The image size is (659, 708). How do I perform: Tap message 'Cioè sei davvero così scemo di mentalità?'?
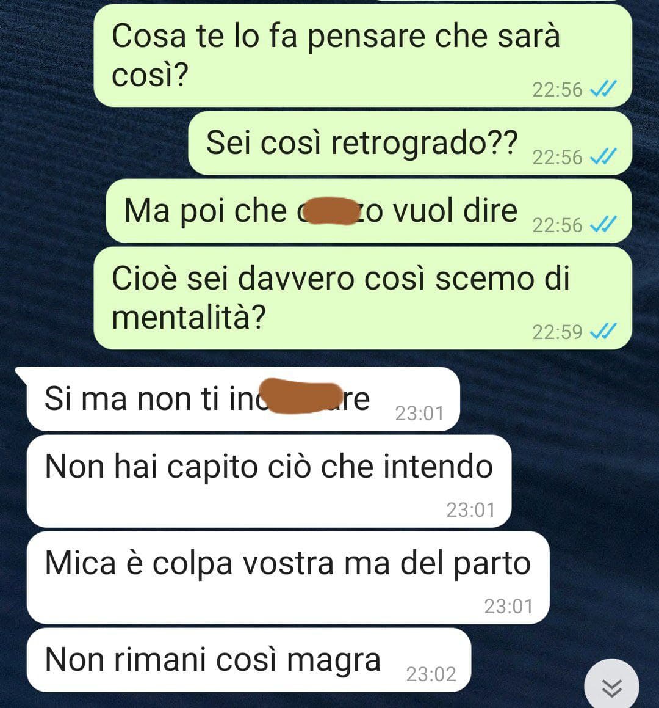362,298
